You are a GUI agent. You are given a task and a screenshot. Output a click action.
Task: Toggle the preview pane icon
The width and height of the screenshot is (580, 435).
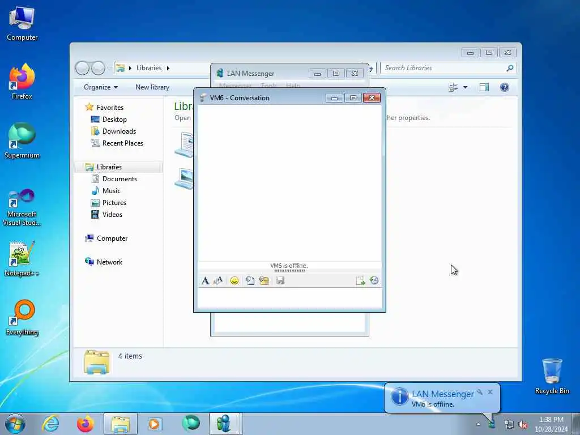484,87
